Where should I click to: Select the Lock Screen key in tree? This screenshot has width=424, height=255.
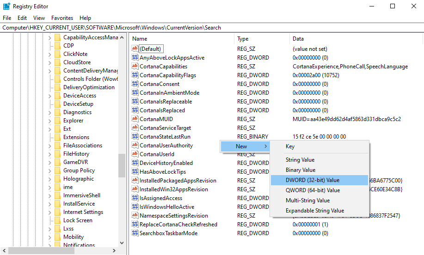point(78,220)
